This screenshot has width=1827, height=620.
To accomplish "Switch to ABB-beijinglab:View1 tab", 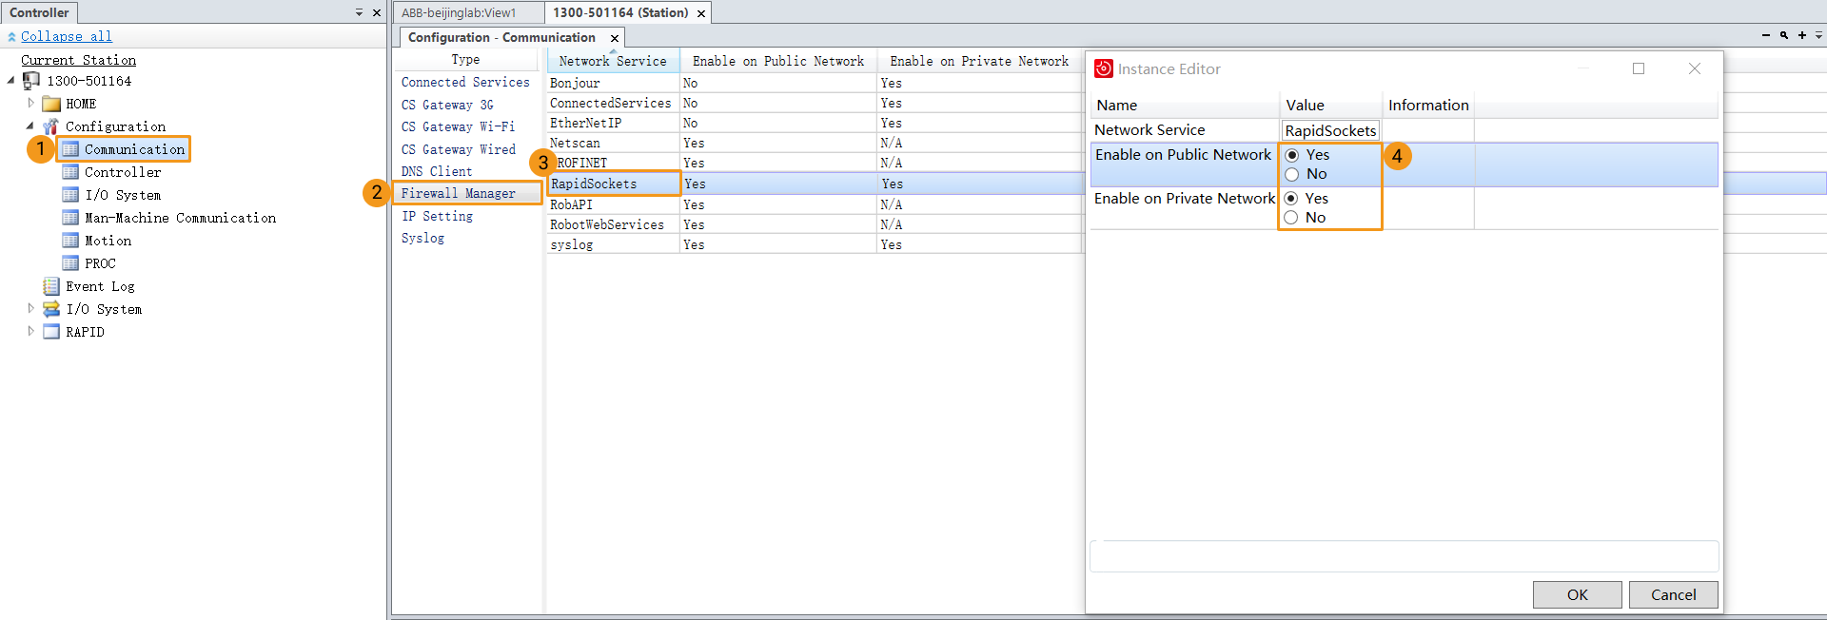I will [x=459, y=12].
